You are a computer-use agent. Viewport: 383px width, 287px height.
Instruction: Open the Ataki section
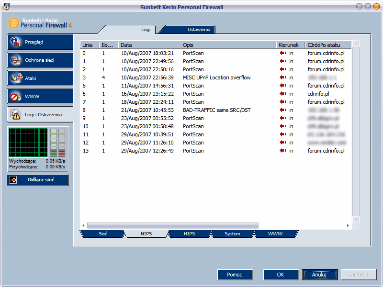tap(40, 78)
